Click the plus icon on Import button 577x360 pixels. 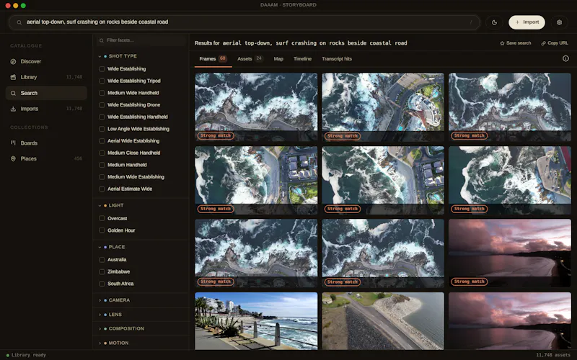(517, 22)
